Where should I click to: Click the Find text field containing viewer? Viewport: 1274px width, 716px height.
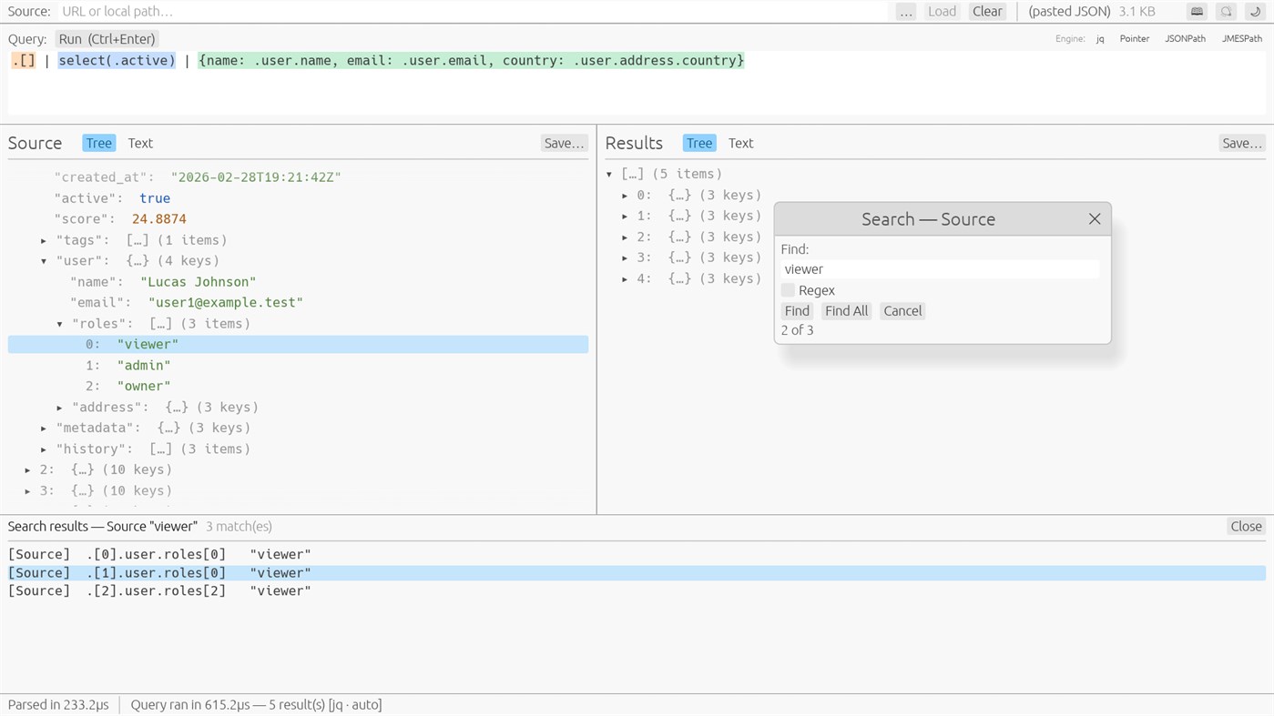(x=940, y=269)
